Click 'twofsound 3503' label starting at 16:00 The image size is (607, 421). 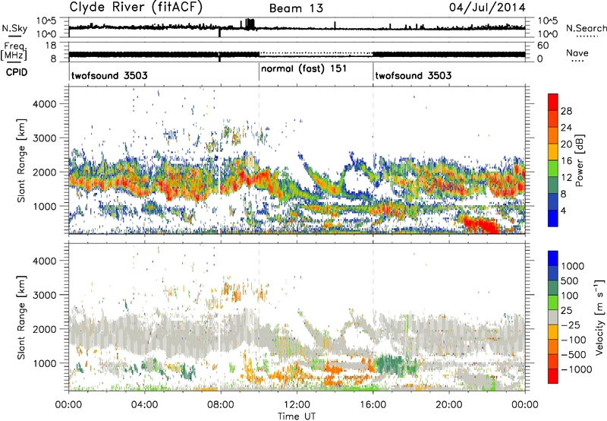point(413,75)
